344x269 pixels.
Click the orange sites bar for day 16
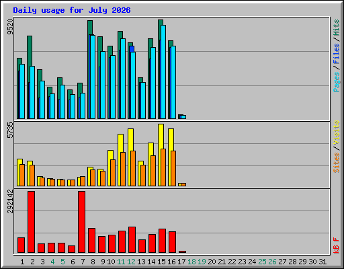click(x=173, y=168)
